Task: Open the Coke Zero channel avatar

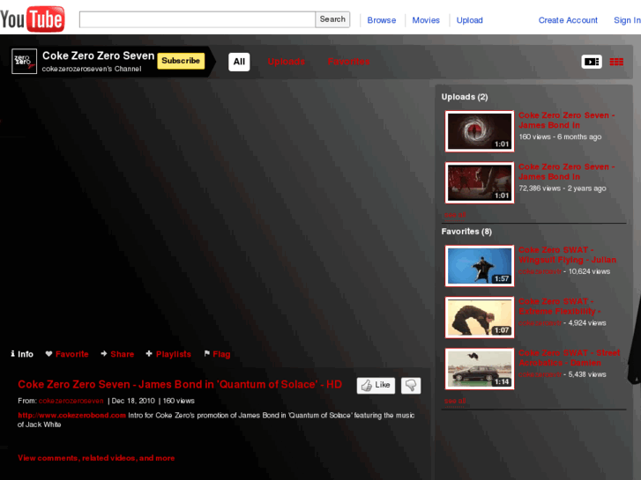Action: (x=24, y=62)
